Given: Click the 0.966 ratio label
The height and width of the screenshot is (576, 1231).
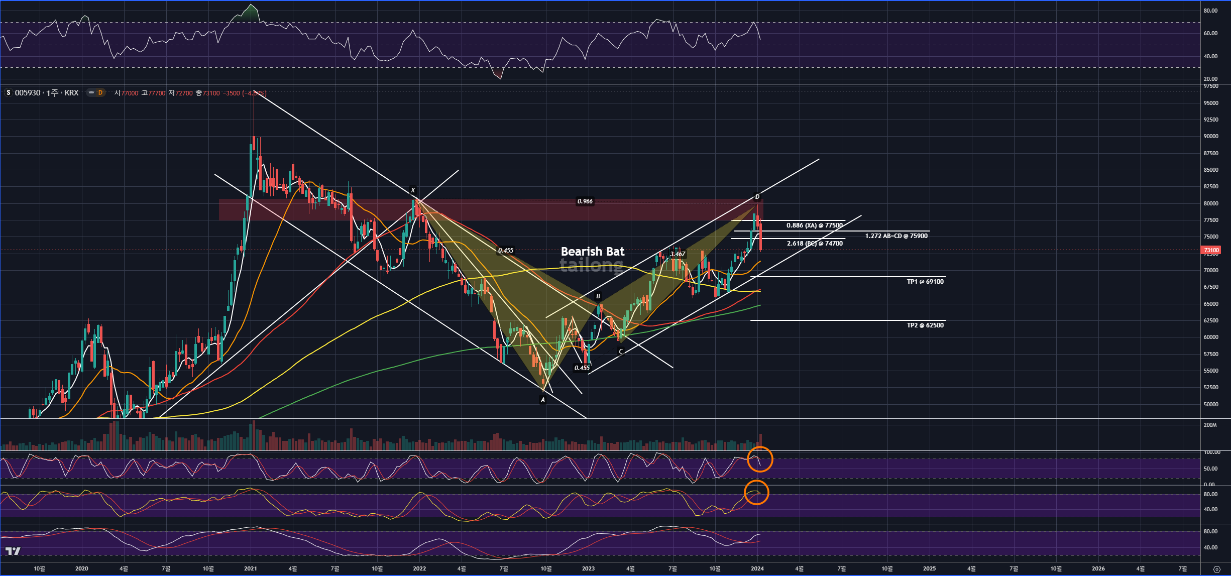Looking at the screenshot, I should click(x=585, y=201).
